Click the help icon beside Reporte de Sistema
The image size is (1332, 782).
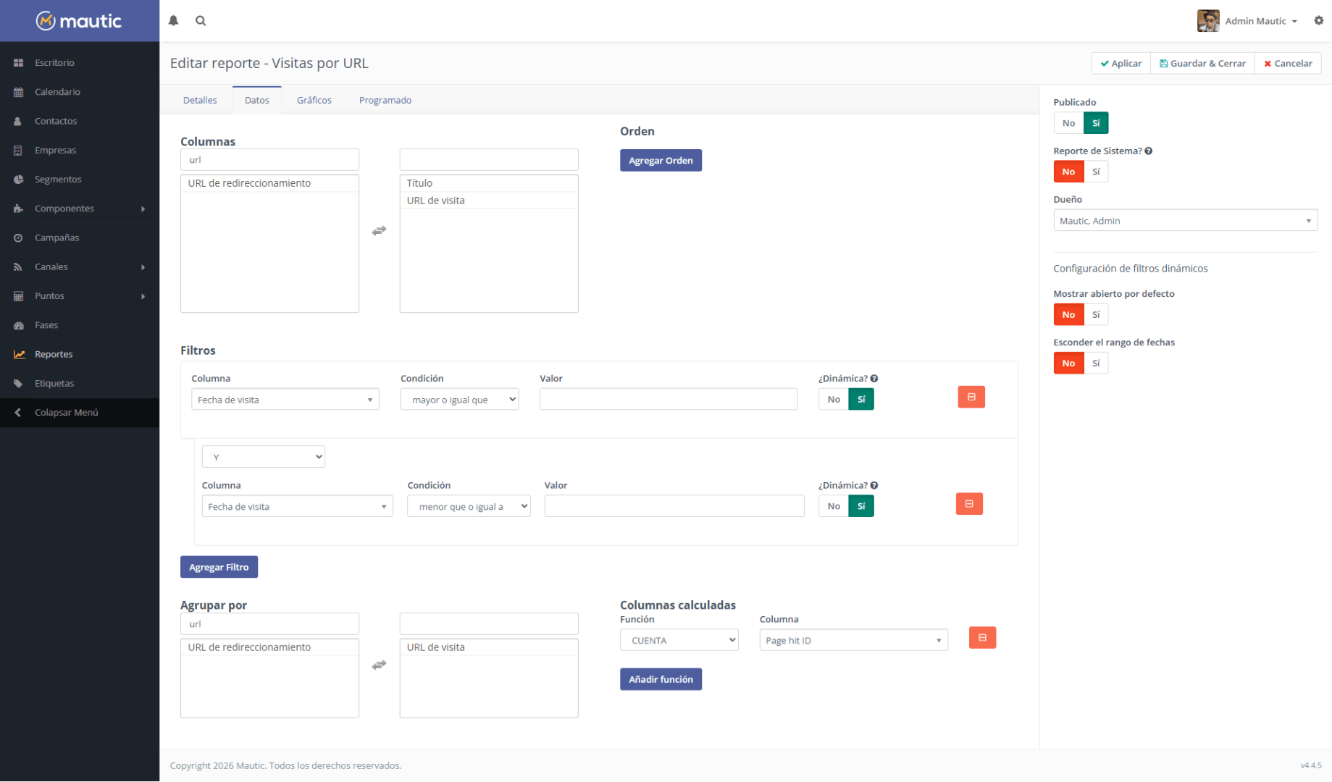click(1149, 151)
